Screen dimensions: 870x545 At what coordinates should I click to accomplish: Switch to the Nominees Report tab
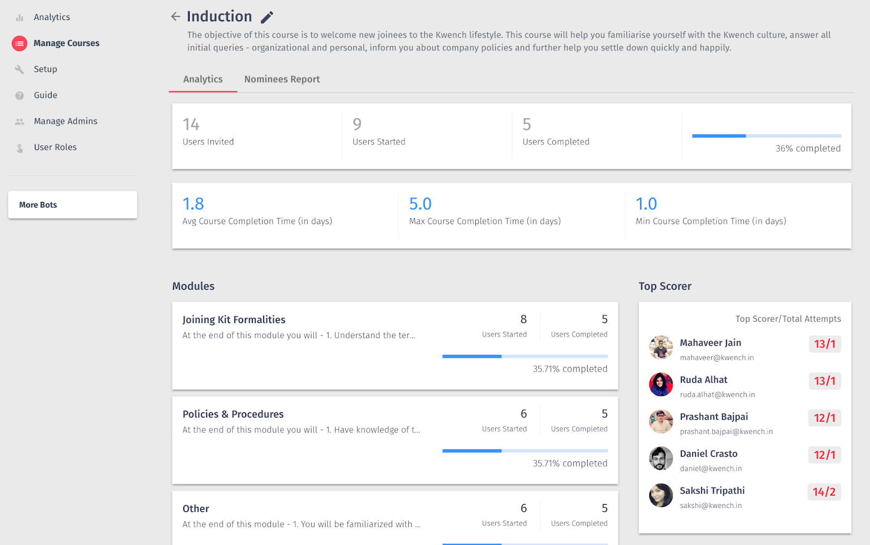pyautogui.click(x=282, y=79)
